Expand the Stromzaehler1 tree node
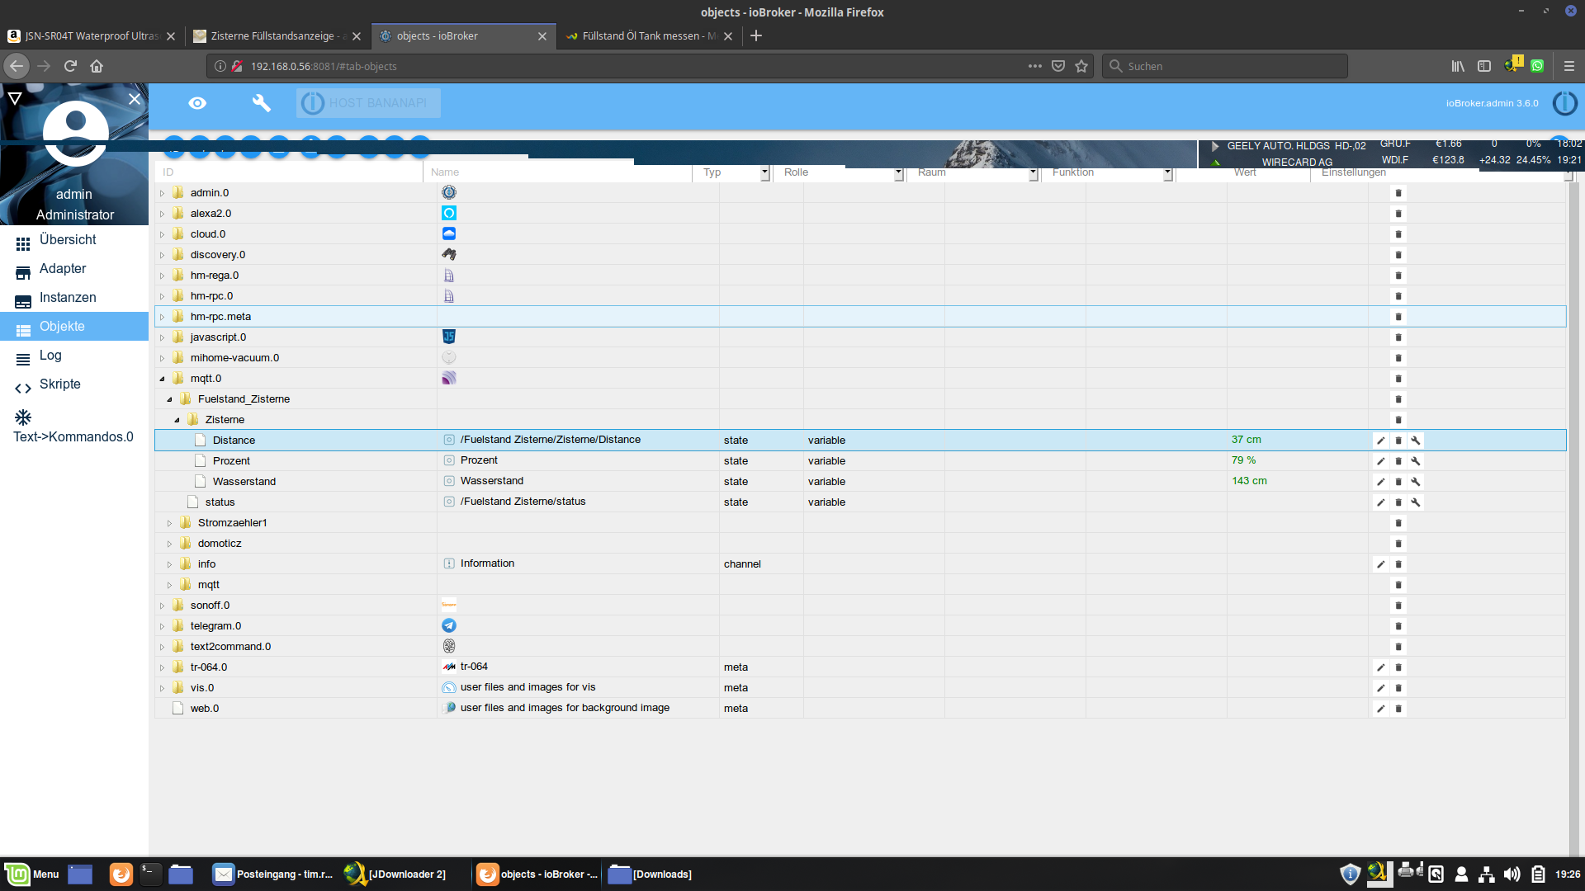 pos(168,522)
